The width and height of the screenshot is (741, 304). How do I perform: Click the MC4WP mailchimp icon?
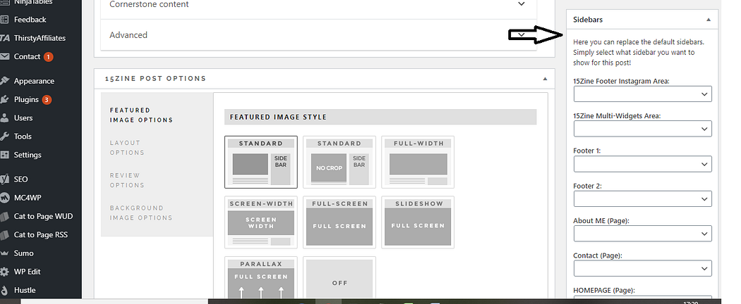pos(4,198)
